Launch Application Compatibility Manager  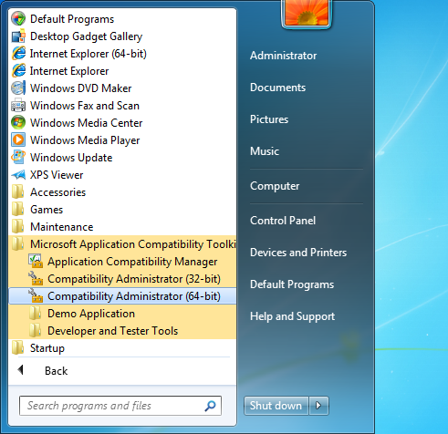coord(122,262)
